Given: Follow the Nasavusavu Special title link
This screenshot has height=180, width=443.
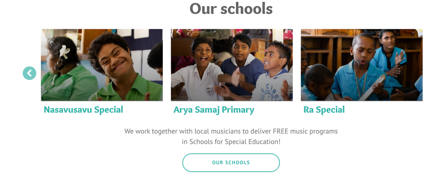Looking at the screenshot, I should click(x=84, y=110).
